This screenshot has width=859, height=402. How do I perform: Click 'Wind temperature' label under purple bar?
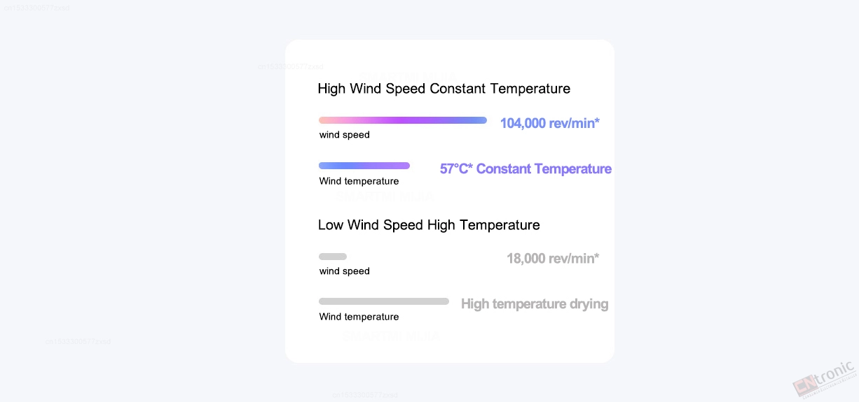point(359,181)
